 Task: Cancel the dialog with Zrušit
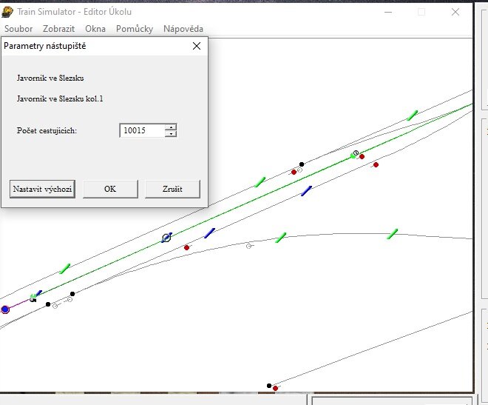click(x=172, y=189)
